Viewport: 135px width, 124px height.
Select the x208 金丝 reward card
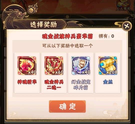coord(108,73)
